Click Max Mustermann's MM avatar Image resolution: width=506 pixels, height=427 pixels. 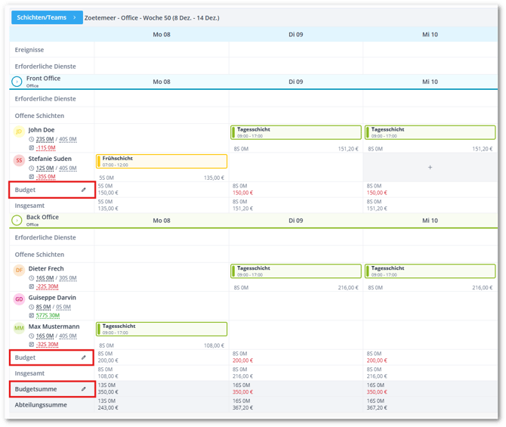[19, 327]
